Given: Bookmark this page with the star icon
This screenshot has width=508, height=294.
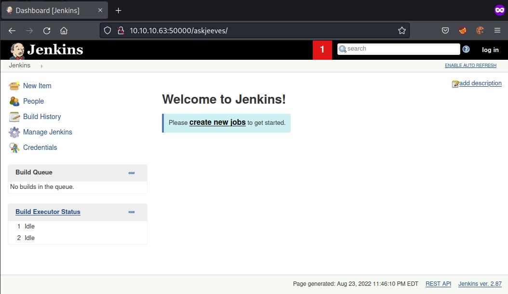Looking at the screenshot, I should tap(402, 31).
